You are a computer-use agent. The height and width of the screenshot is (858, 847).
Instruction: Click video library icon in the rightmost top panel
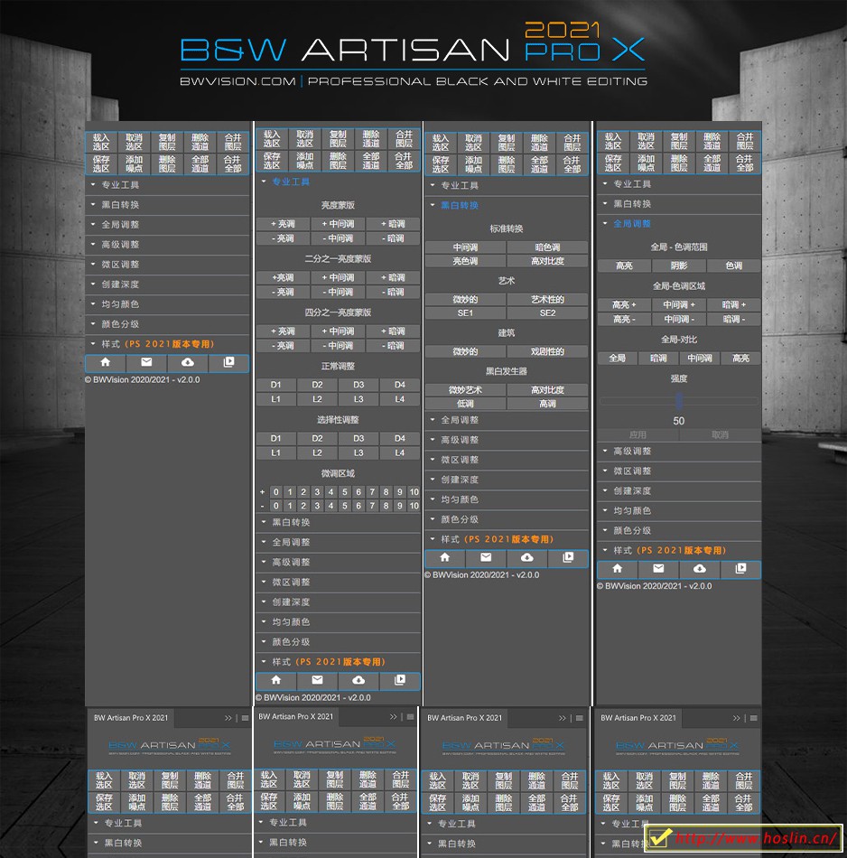(x=740, y=568)
